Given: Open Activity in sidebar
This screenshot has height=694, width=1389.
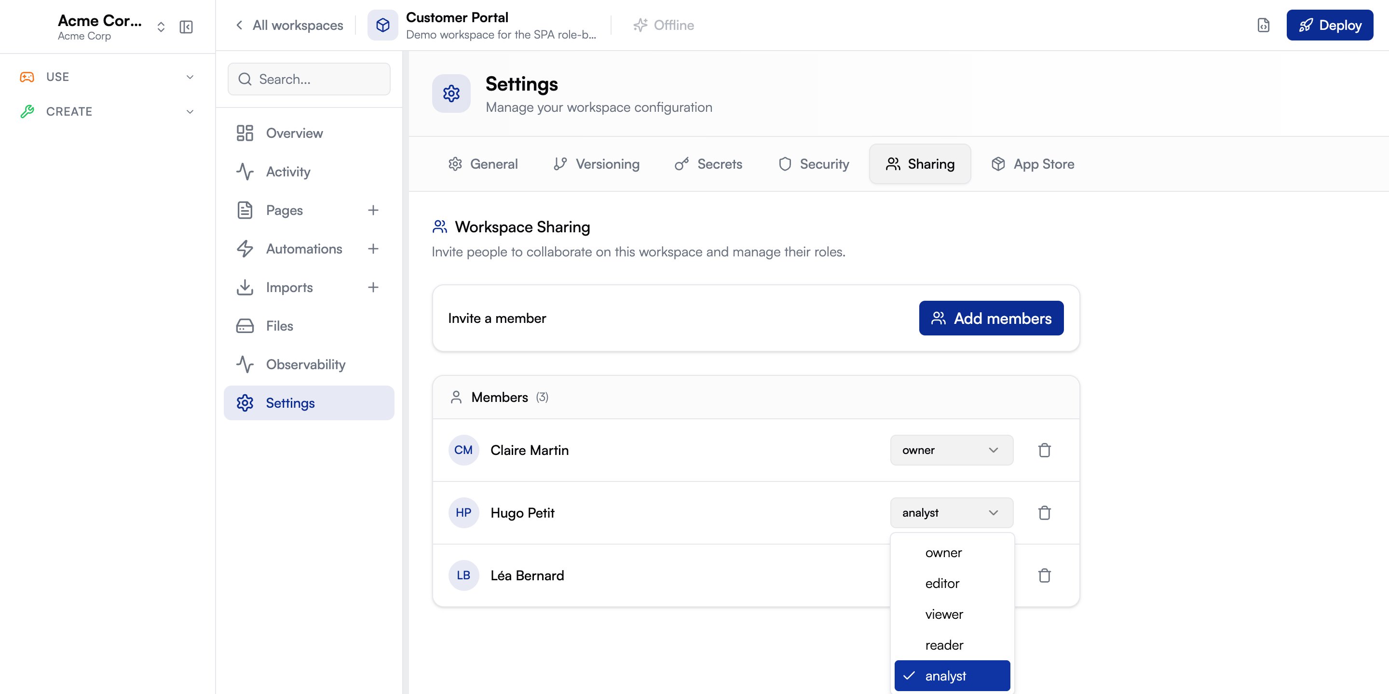Looking at the screenshot, I should tap(309, 172).
